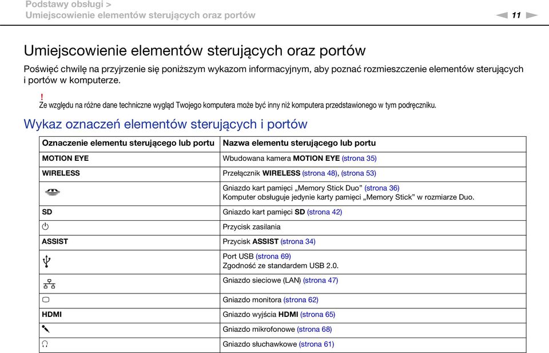Click the HDMI label cell
This screenshot has height=353, width=549.
(x=130, y=316)
